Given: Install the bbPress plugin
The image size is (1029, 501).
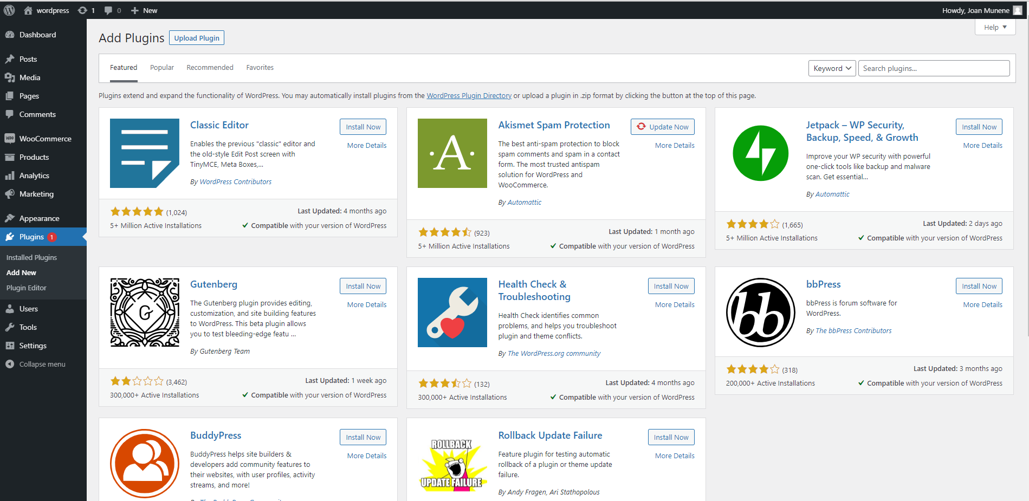Looking at the screenshot, I should point(979,286).
